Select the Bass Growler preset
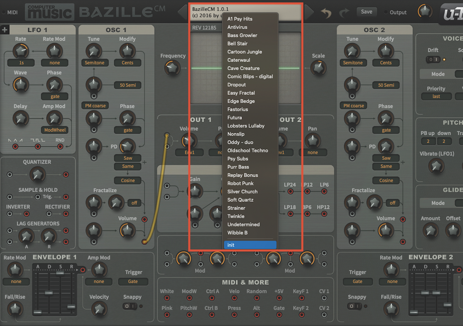The image size is (463, 326). point(242,35)
